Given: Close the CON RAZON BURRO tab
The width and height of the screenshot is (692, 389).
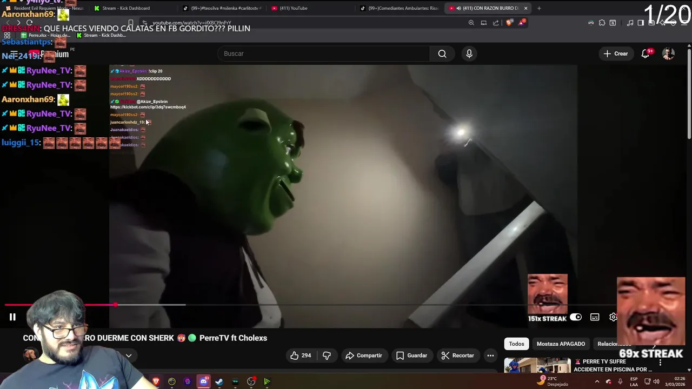Looking at the screenshot, I should click(x=525, y=8).
